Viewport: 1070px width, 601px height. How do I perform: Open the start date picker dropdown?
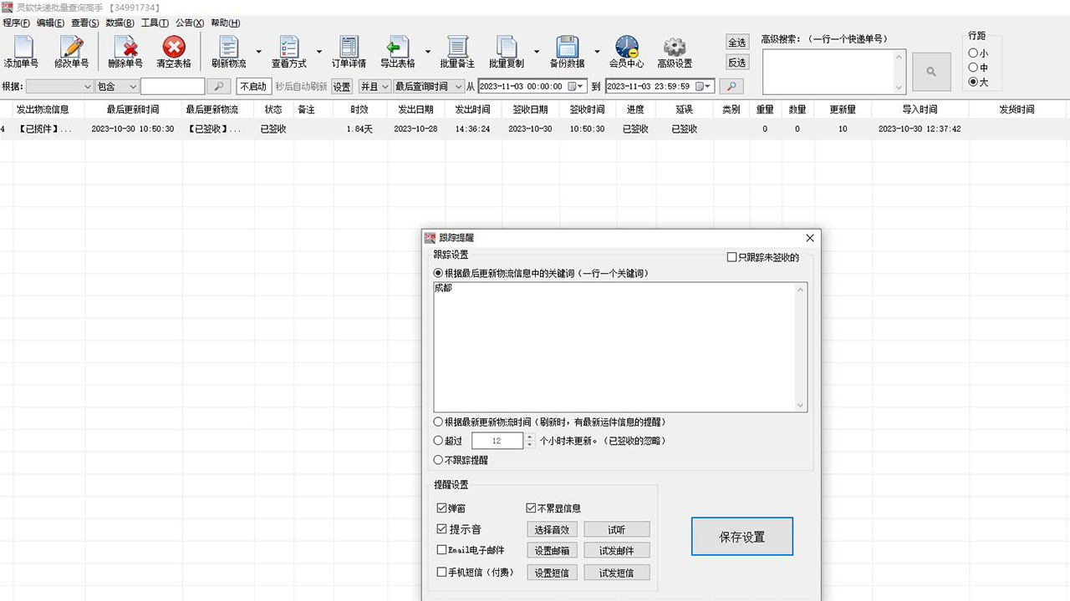[x=579, y=85]
